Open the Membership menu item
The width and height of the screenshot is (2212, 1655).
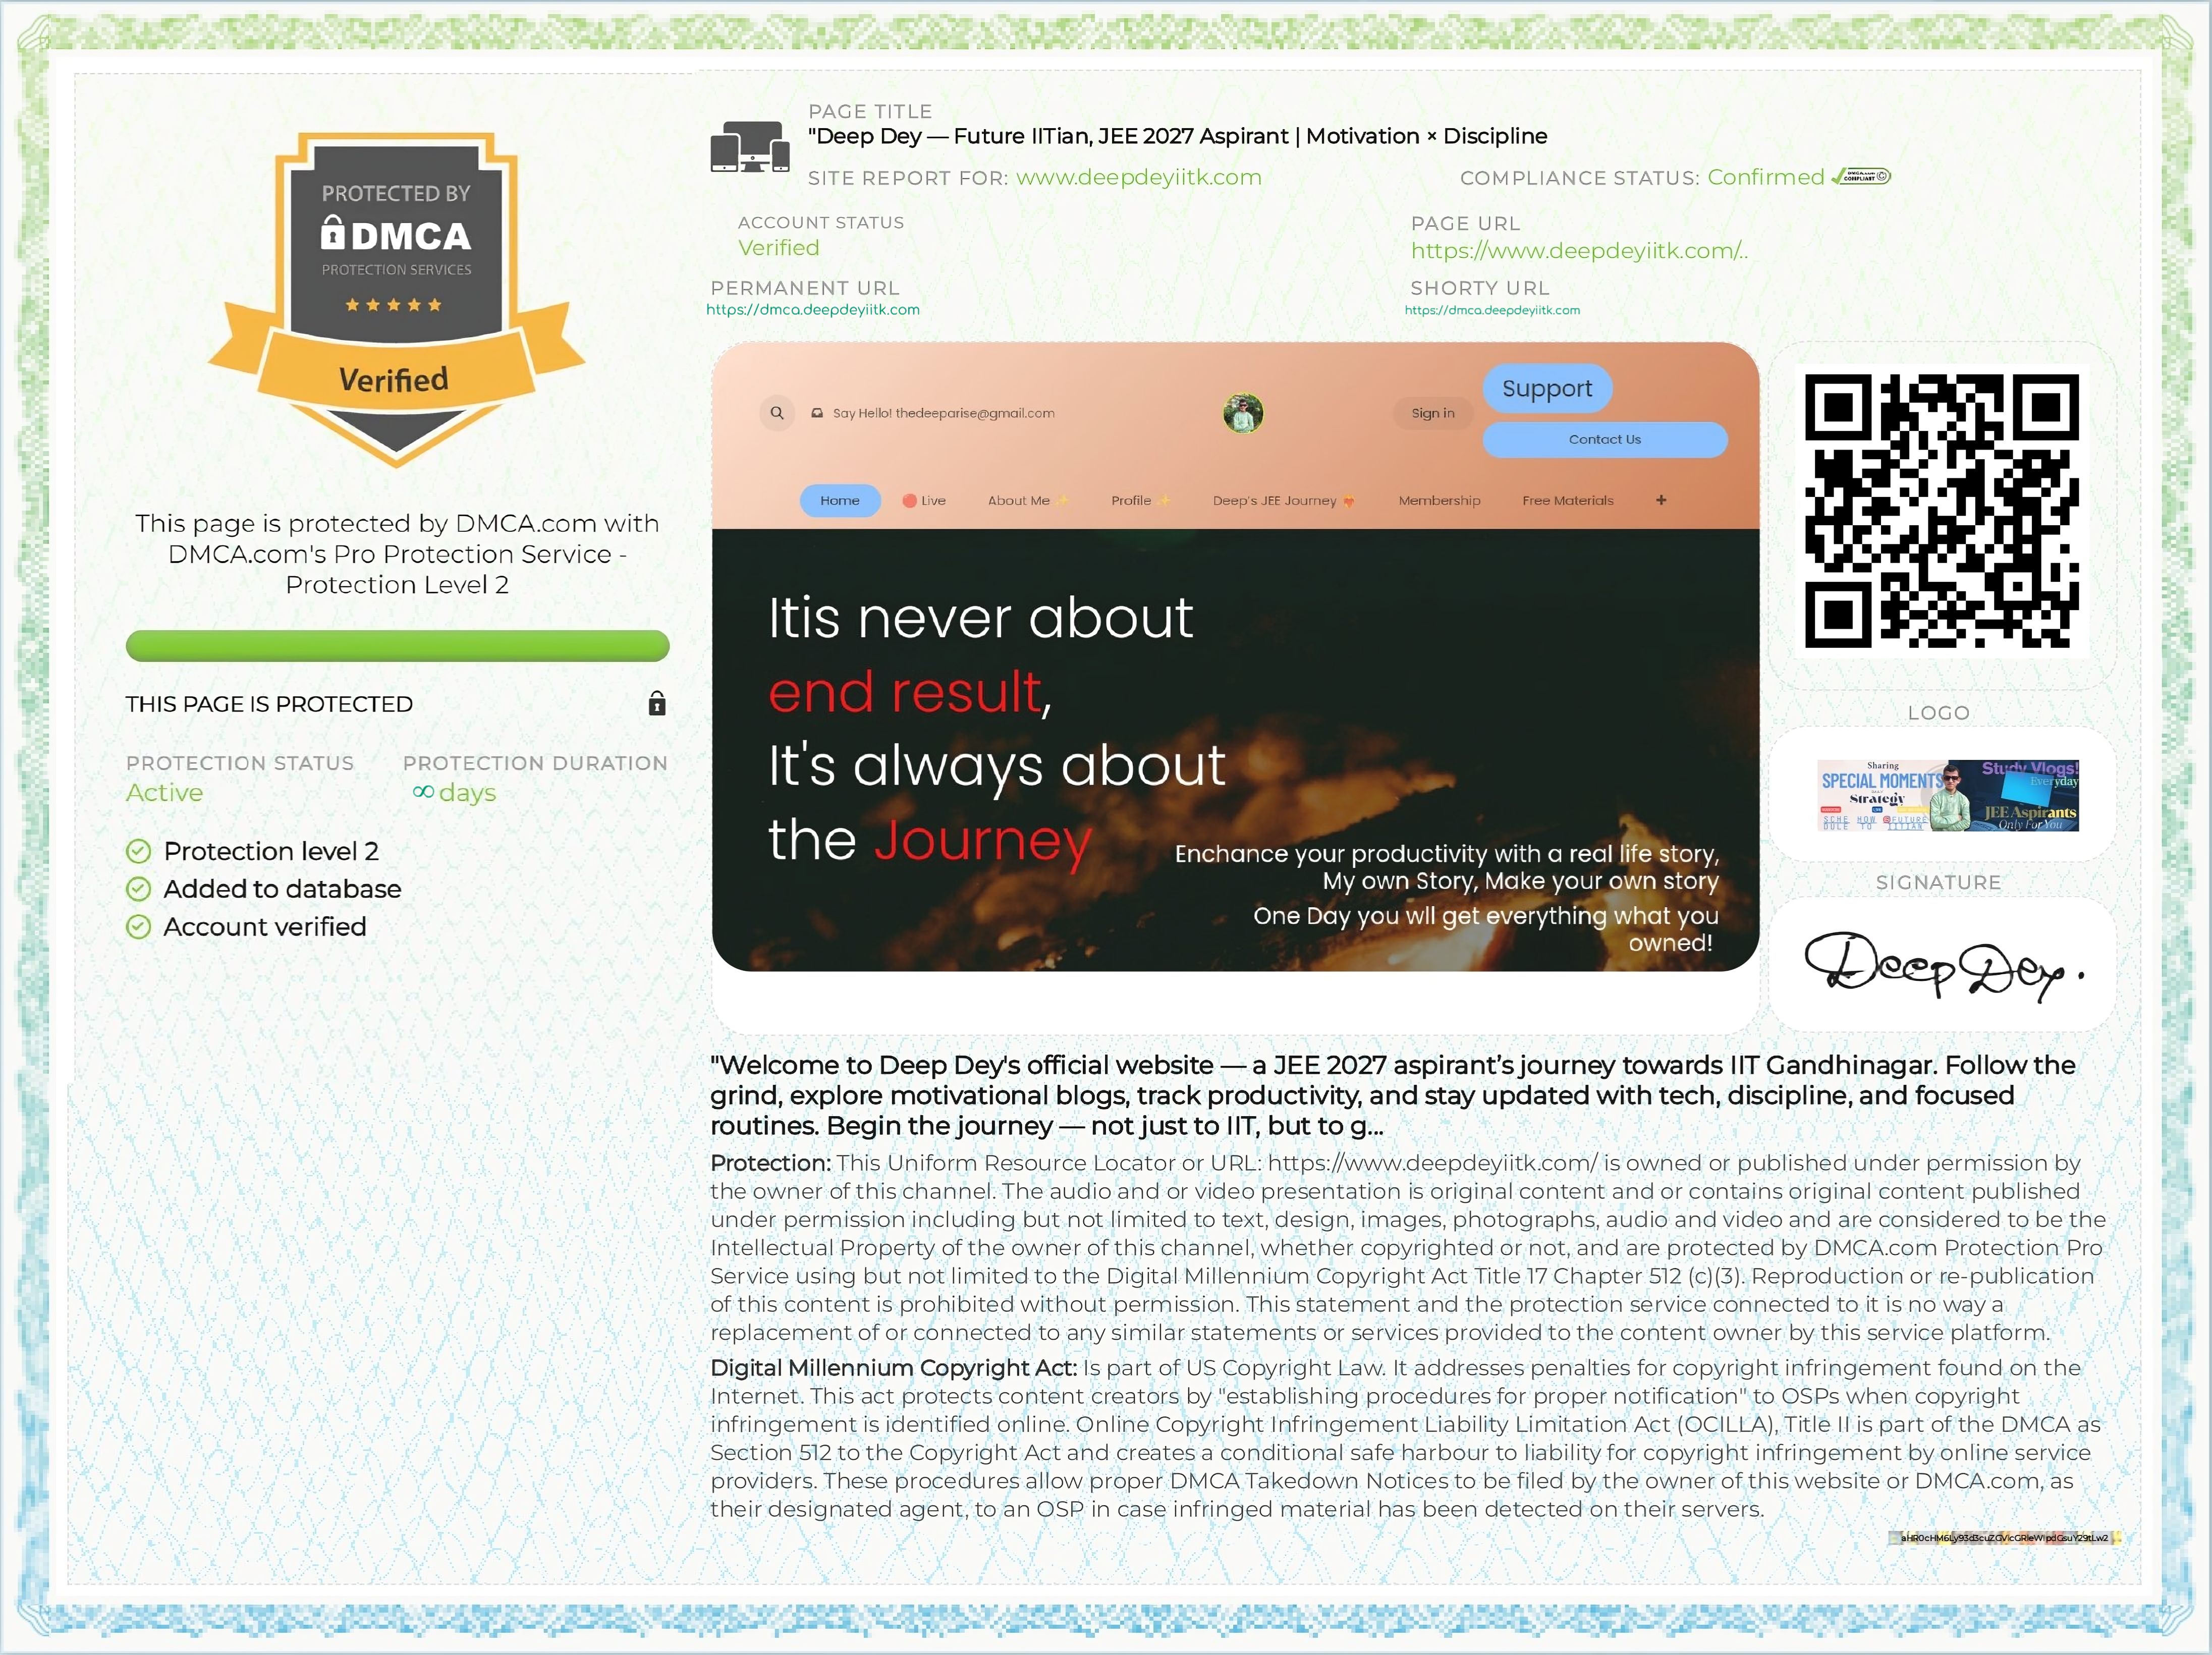(1439, 500)
